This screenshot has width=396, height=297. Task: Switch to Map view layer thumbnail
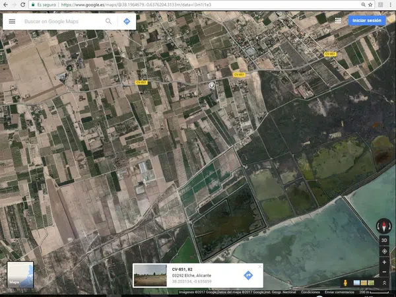(20, 275)
